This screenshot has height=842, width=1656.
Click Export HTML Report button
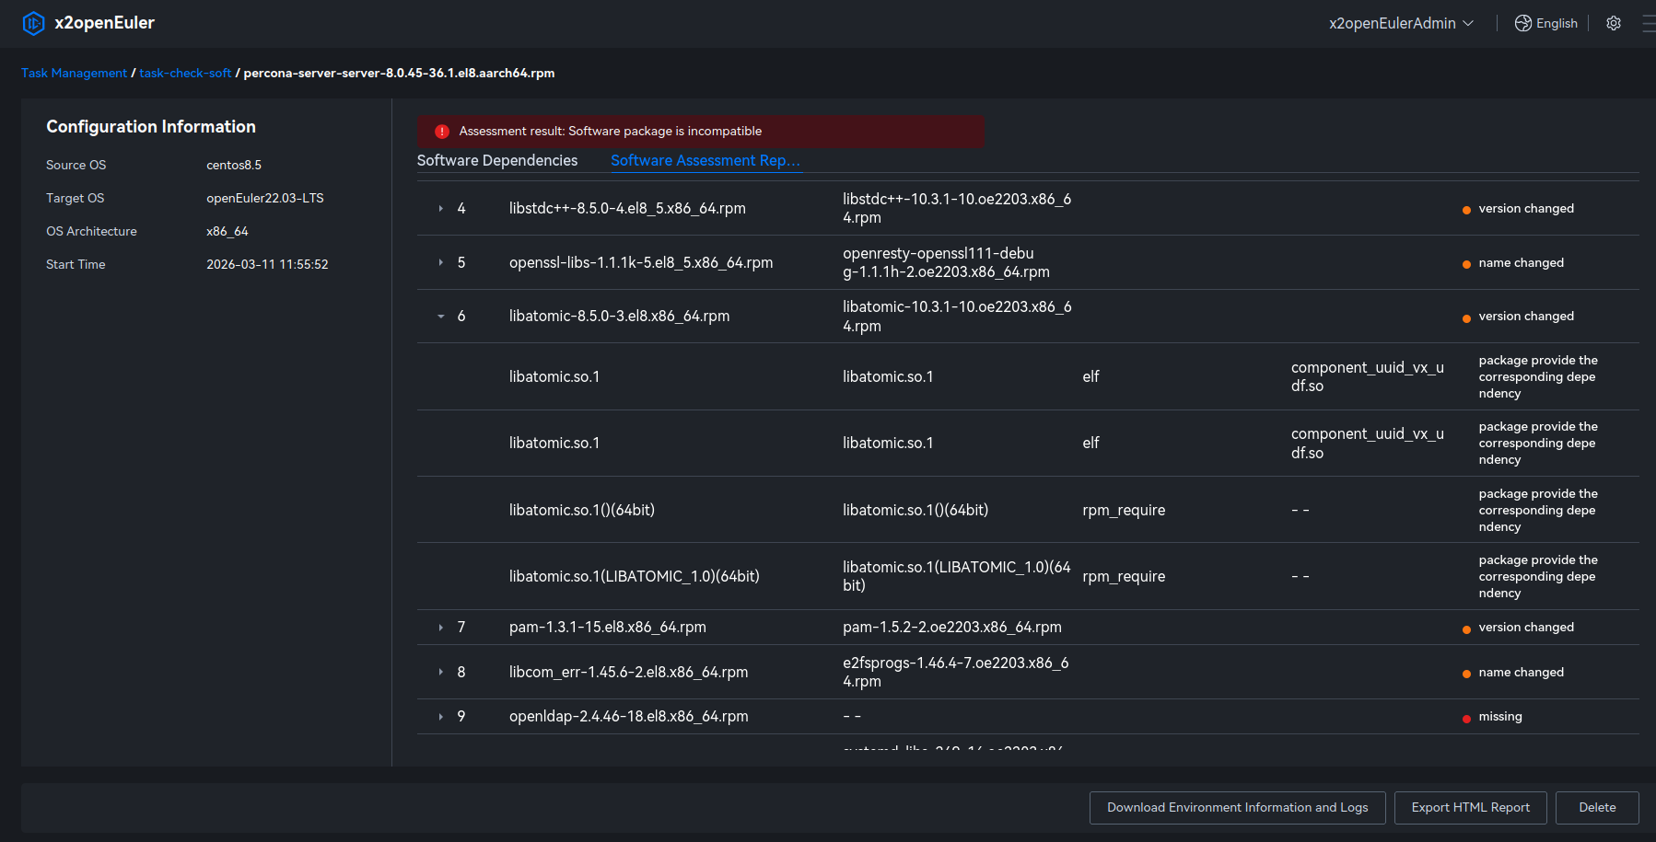click(1470, 807)
